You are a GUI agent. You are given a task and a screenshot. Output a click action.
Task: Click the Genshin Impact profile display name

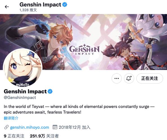tap(25, 91)
